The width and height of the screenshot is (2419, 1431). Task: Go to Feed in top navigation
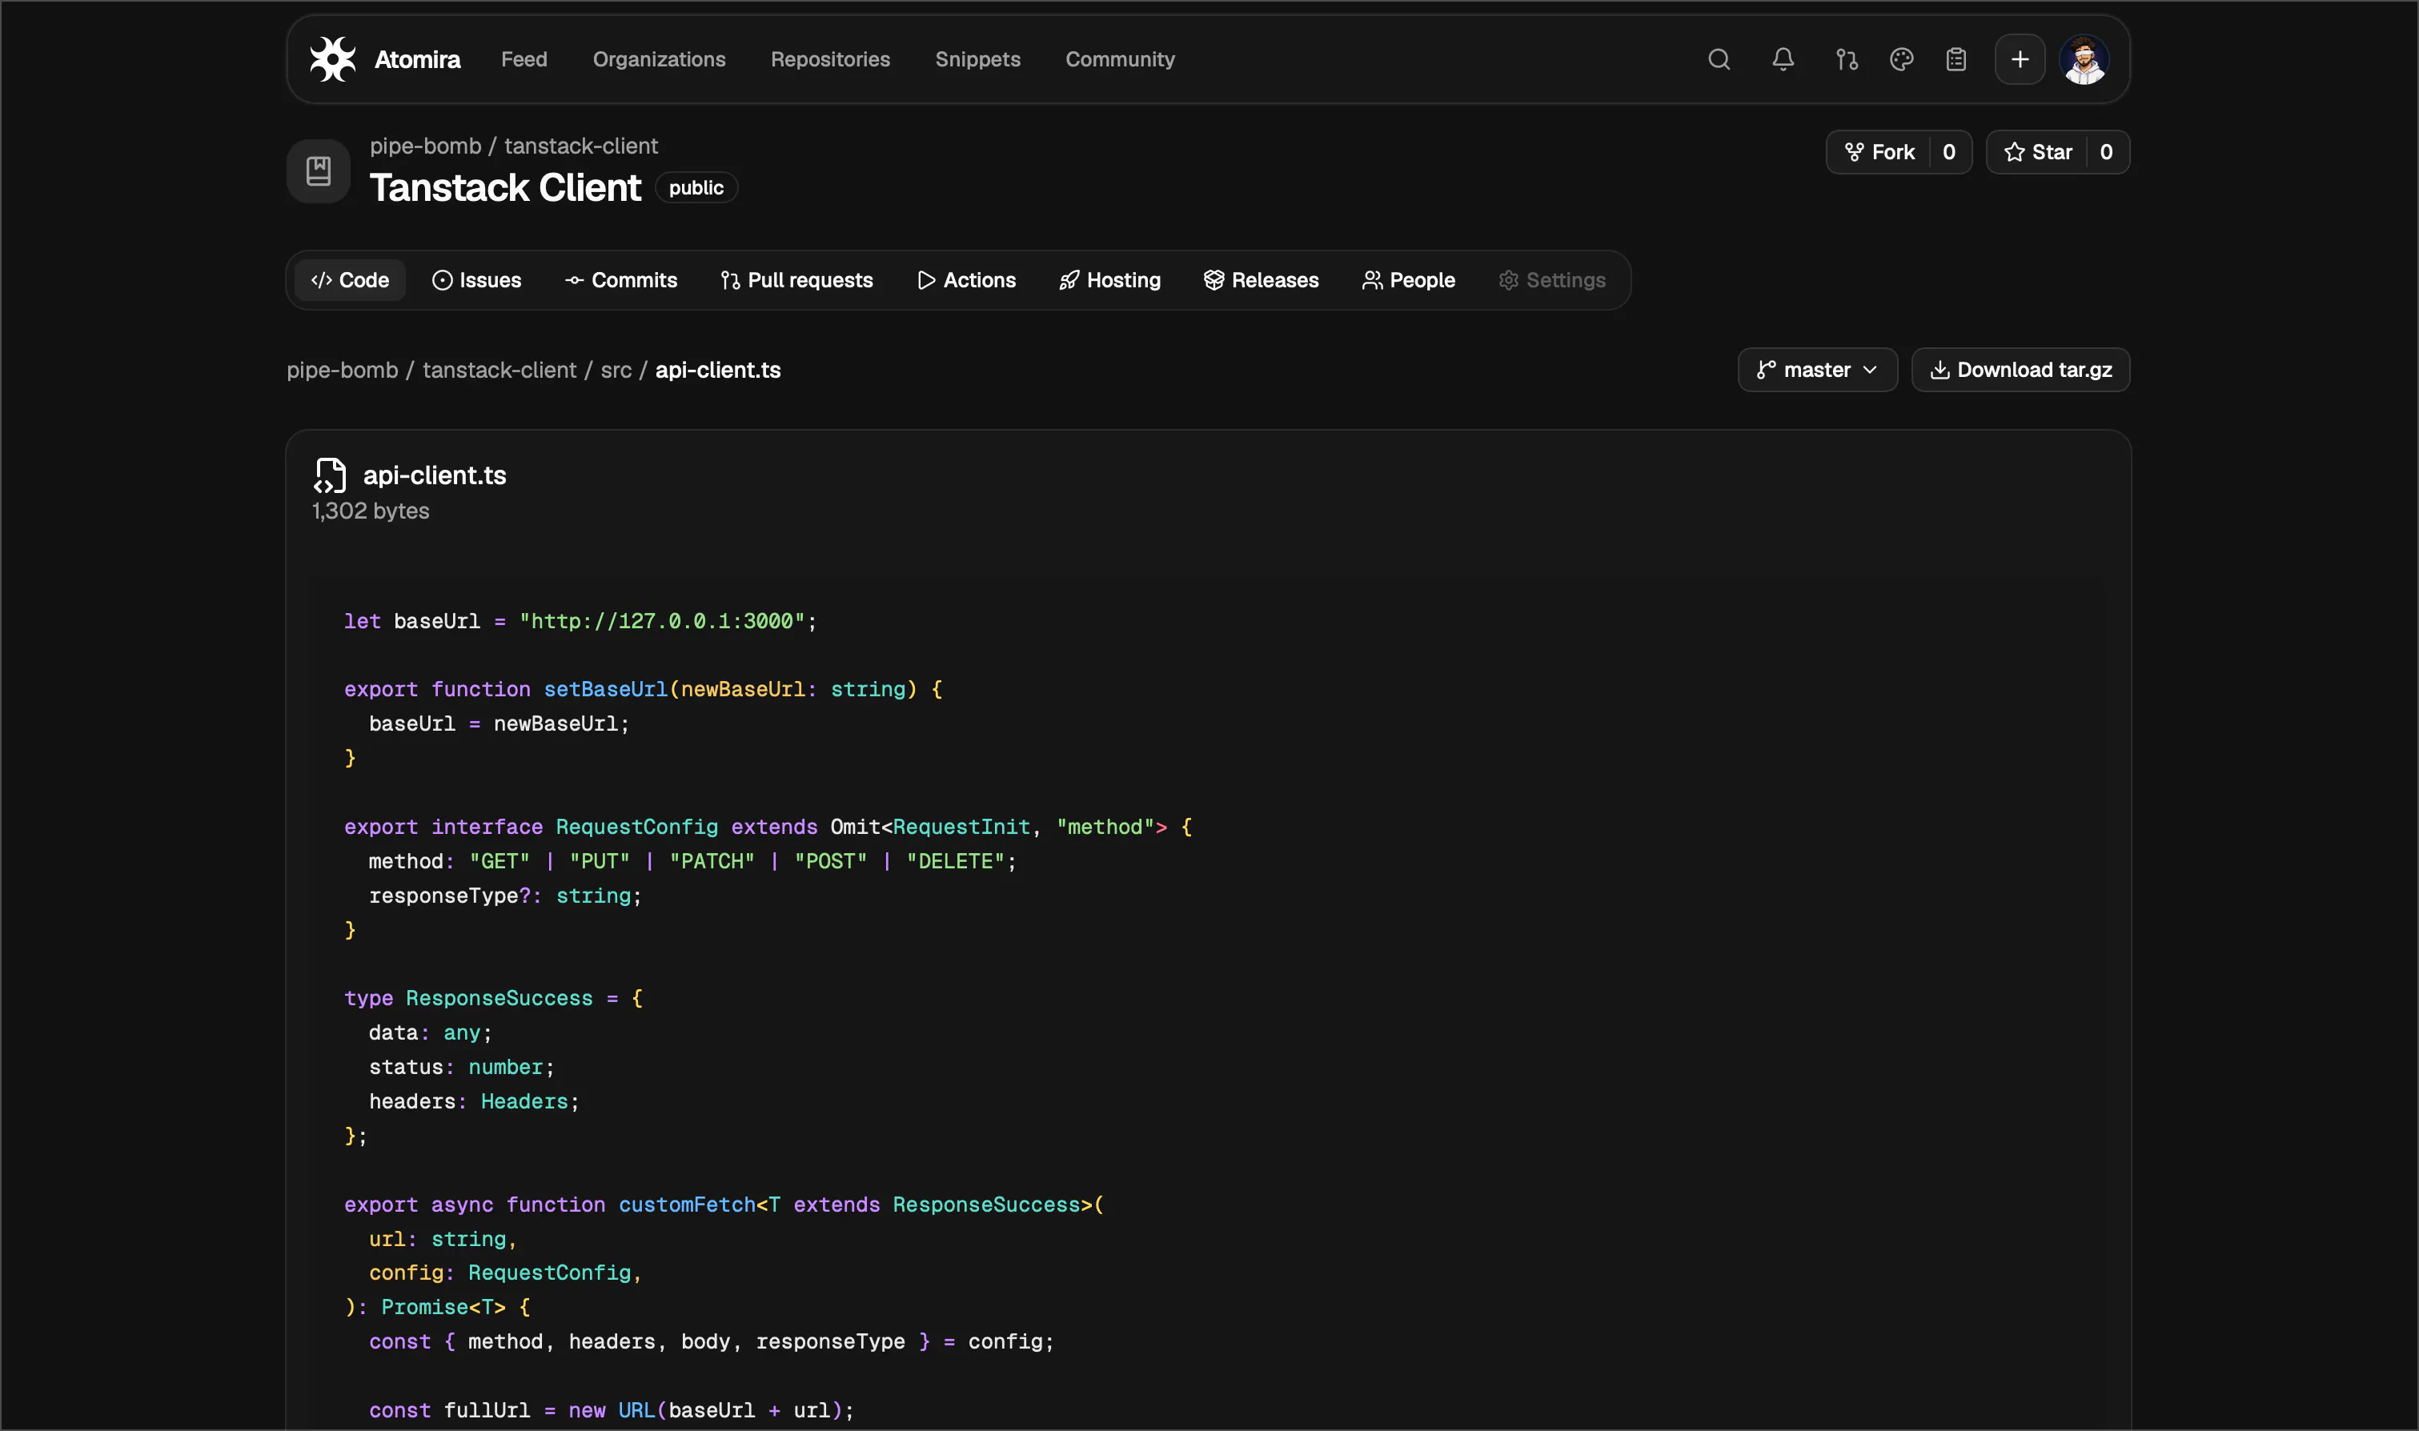[524, 60]
